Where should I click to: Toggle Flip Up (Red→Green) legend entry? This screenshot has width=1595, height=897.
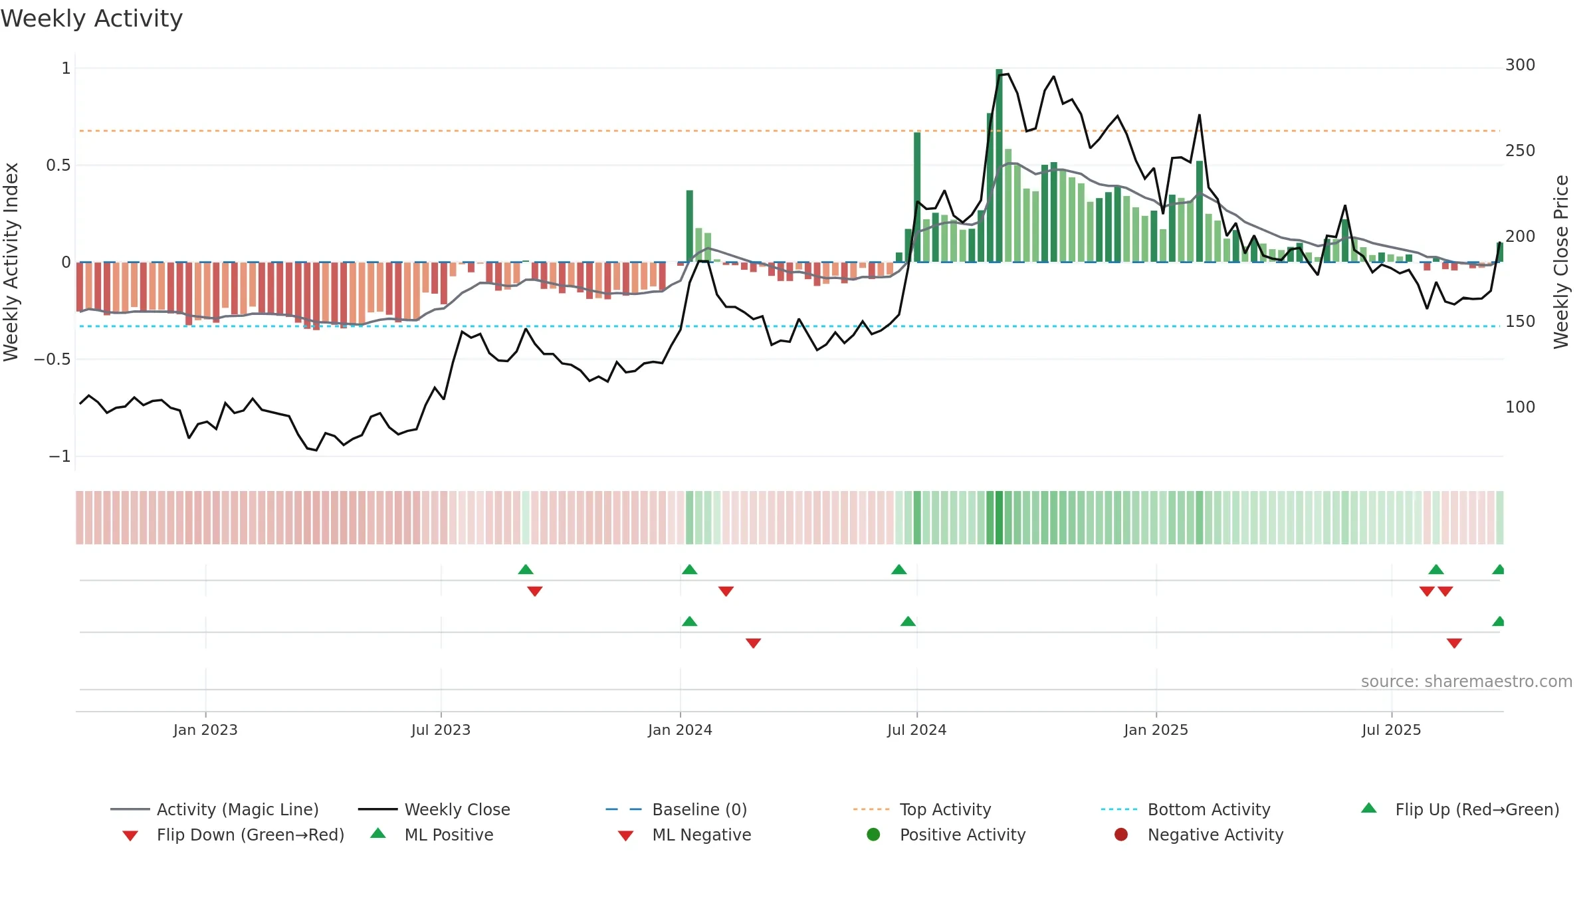(x=1460, y=809)
